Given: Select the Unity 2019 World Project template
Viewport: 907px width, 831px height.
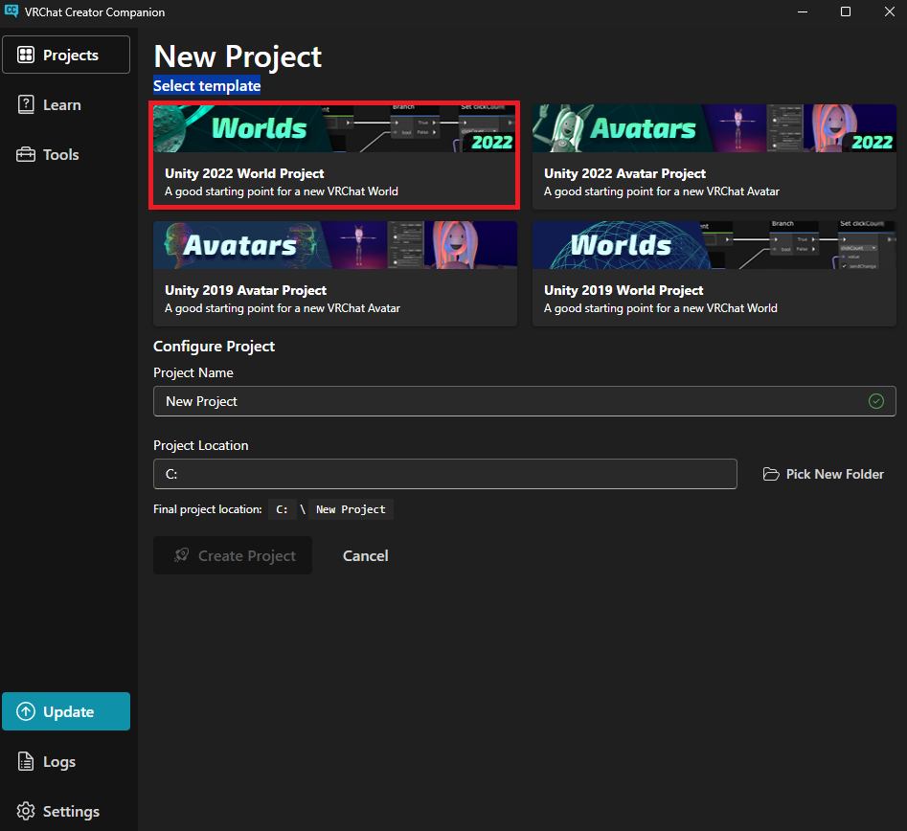Looking at the screenshot, I should [x=714, y=274].
